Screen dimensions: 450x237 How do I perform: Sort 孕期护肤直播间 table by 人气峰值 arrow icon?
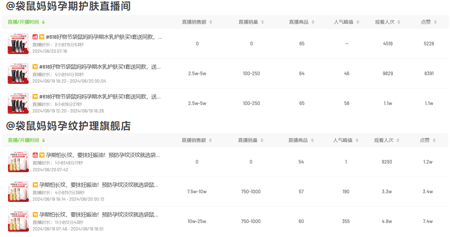coord(358,22)
